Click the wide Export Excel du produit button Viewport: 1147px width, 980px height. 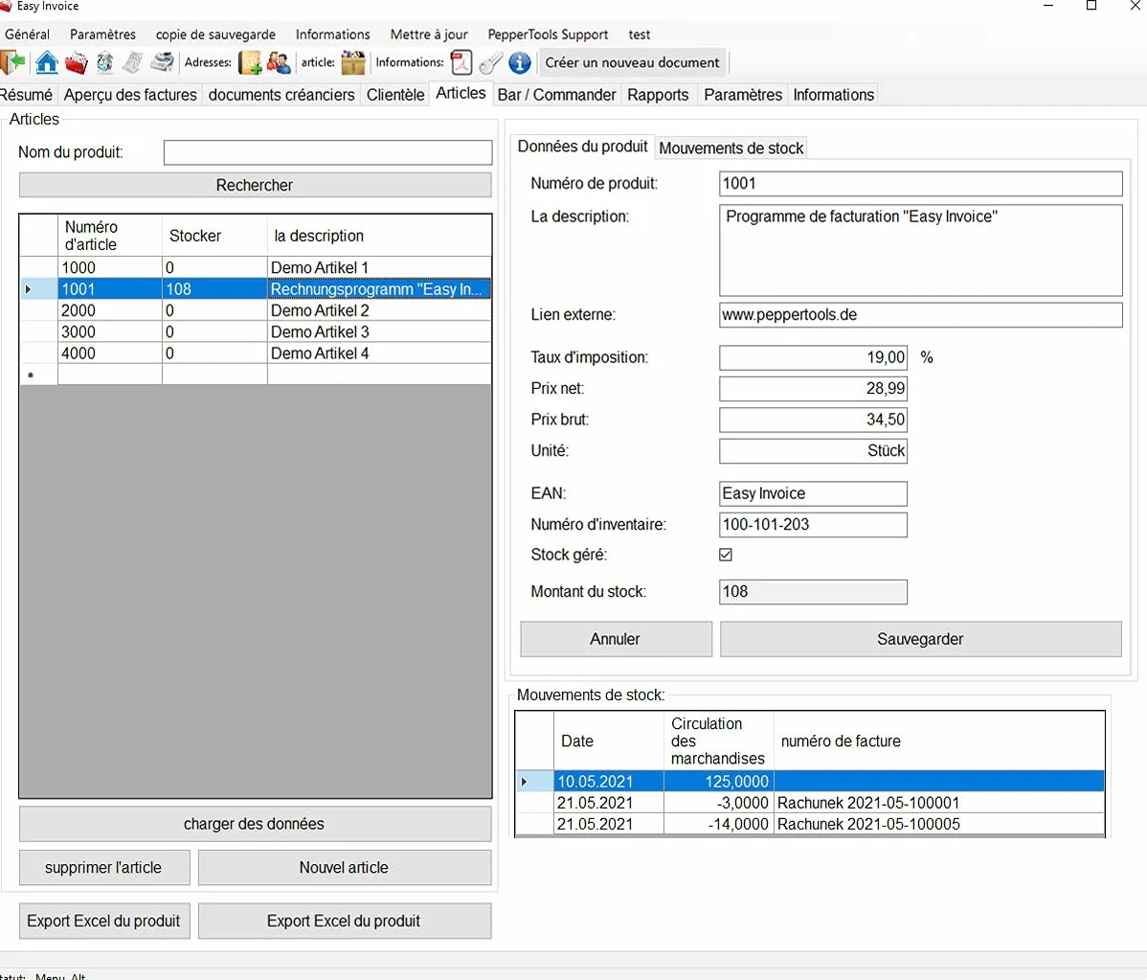pyautogui.click(x=345, y=922)
